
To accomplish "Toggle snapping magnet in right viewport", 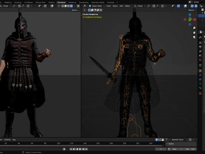I will (154, 6).
